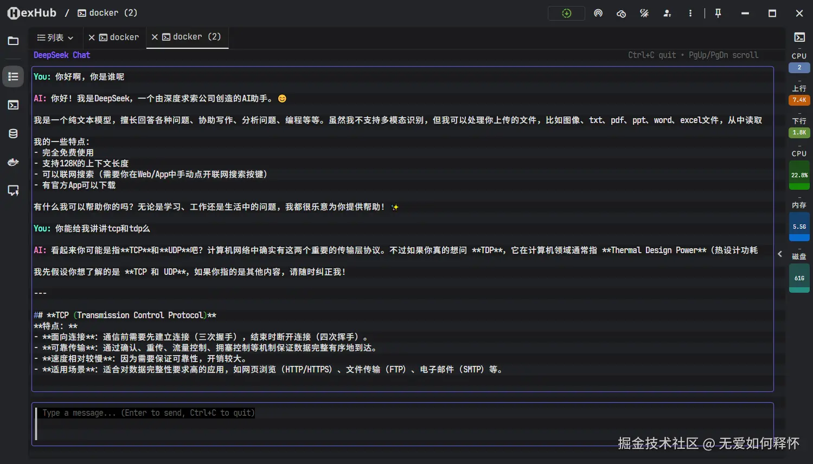Click the 'Ctrl+C quit • PgUp/PgDn scroll' hint

(x=693, y=55)
